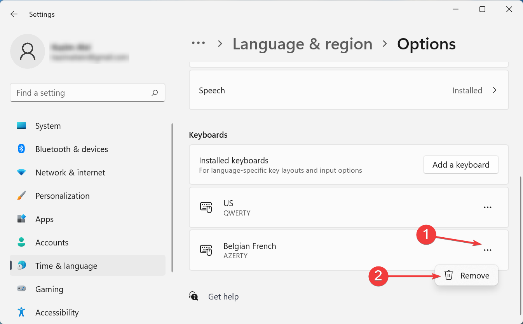523x324 pixels.
Task: Select Remove from the context menu
Action: click(474, 275)
